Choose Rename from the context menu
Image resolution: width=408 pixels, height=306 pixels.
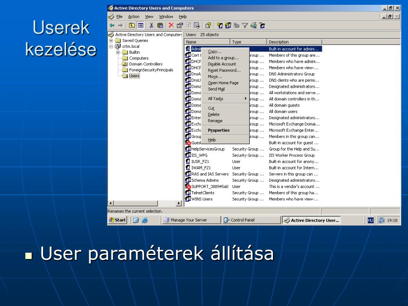[x=225, y=121]
